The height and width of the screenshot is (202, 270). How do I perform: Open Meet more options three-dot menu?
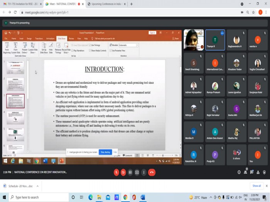(x=143, y=172)
